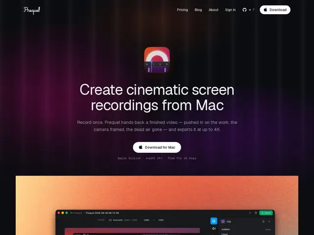Screen dimensions: 314x235
Task: Click the 'Record once. Prequel hands back' paragraph
Action: (x=157, y=126)
